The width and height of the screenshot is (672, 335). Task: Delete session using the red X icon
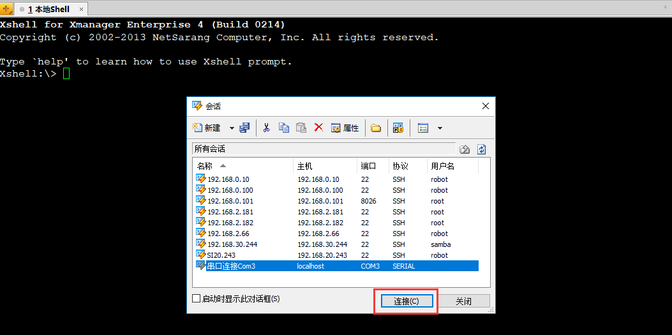(x=318, y=127)
